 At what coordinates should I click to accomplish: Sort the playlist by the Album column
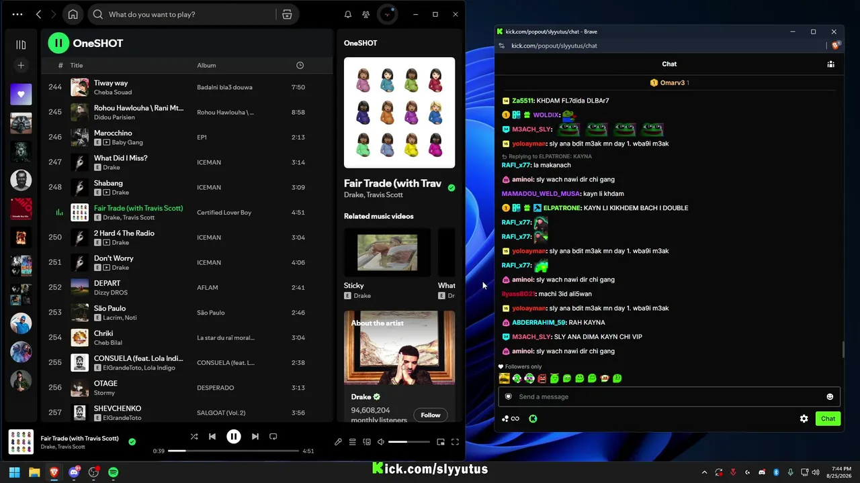(206, 65)
